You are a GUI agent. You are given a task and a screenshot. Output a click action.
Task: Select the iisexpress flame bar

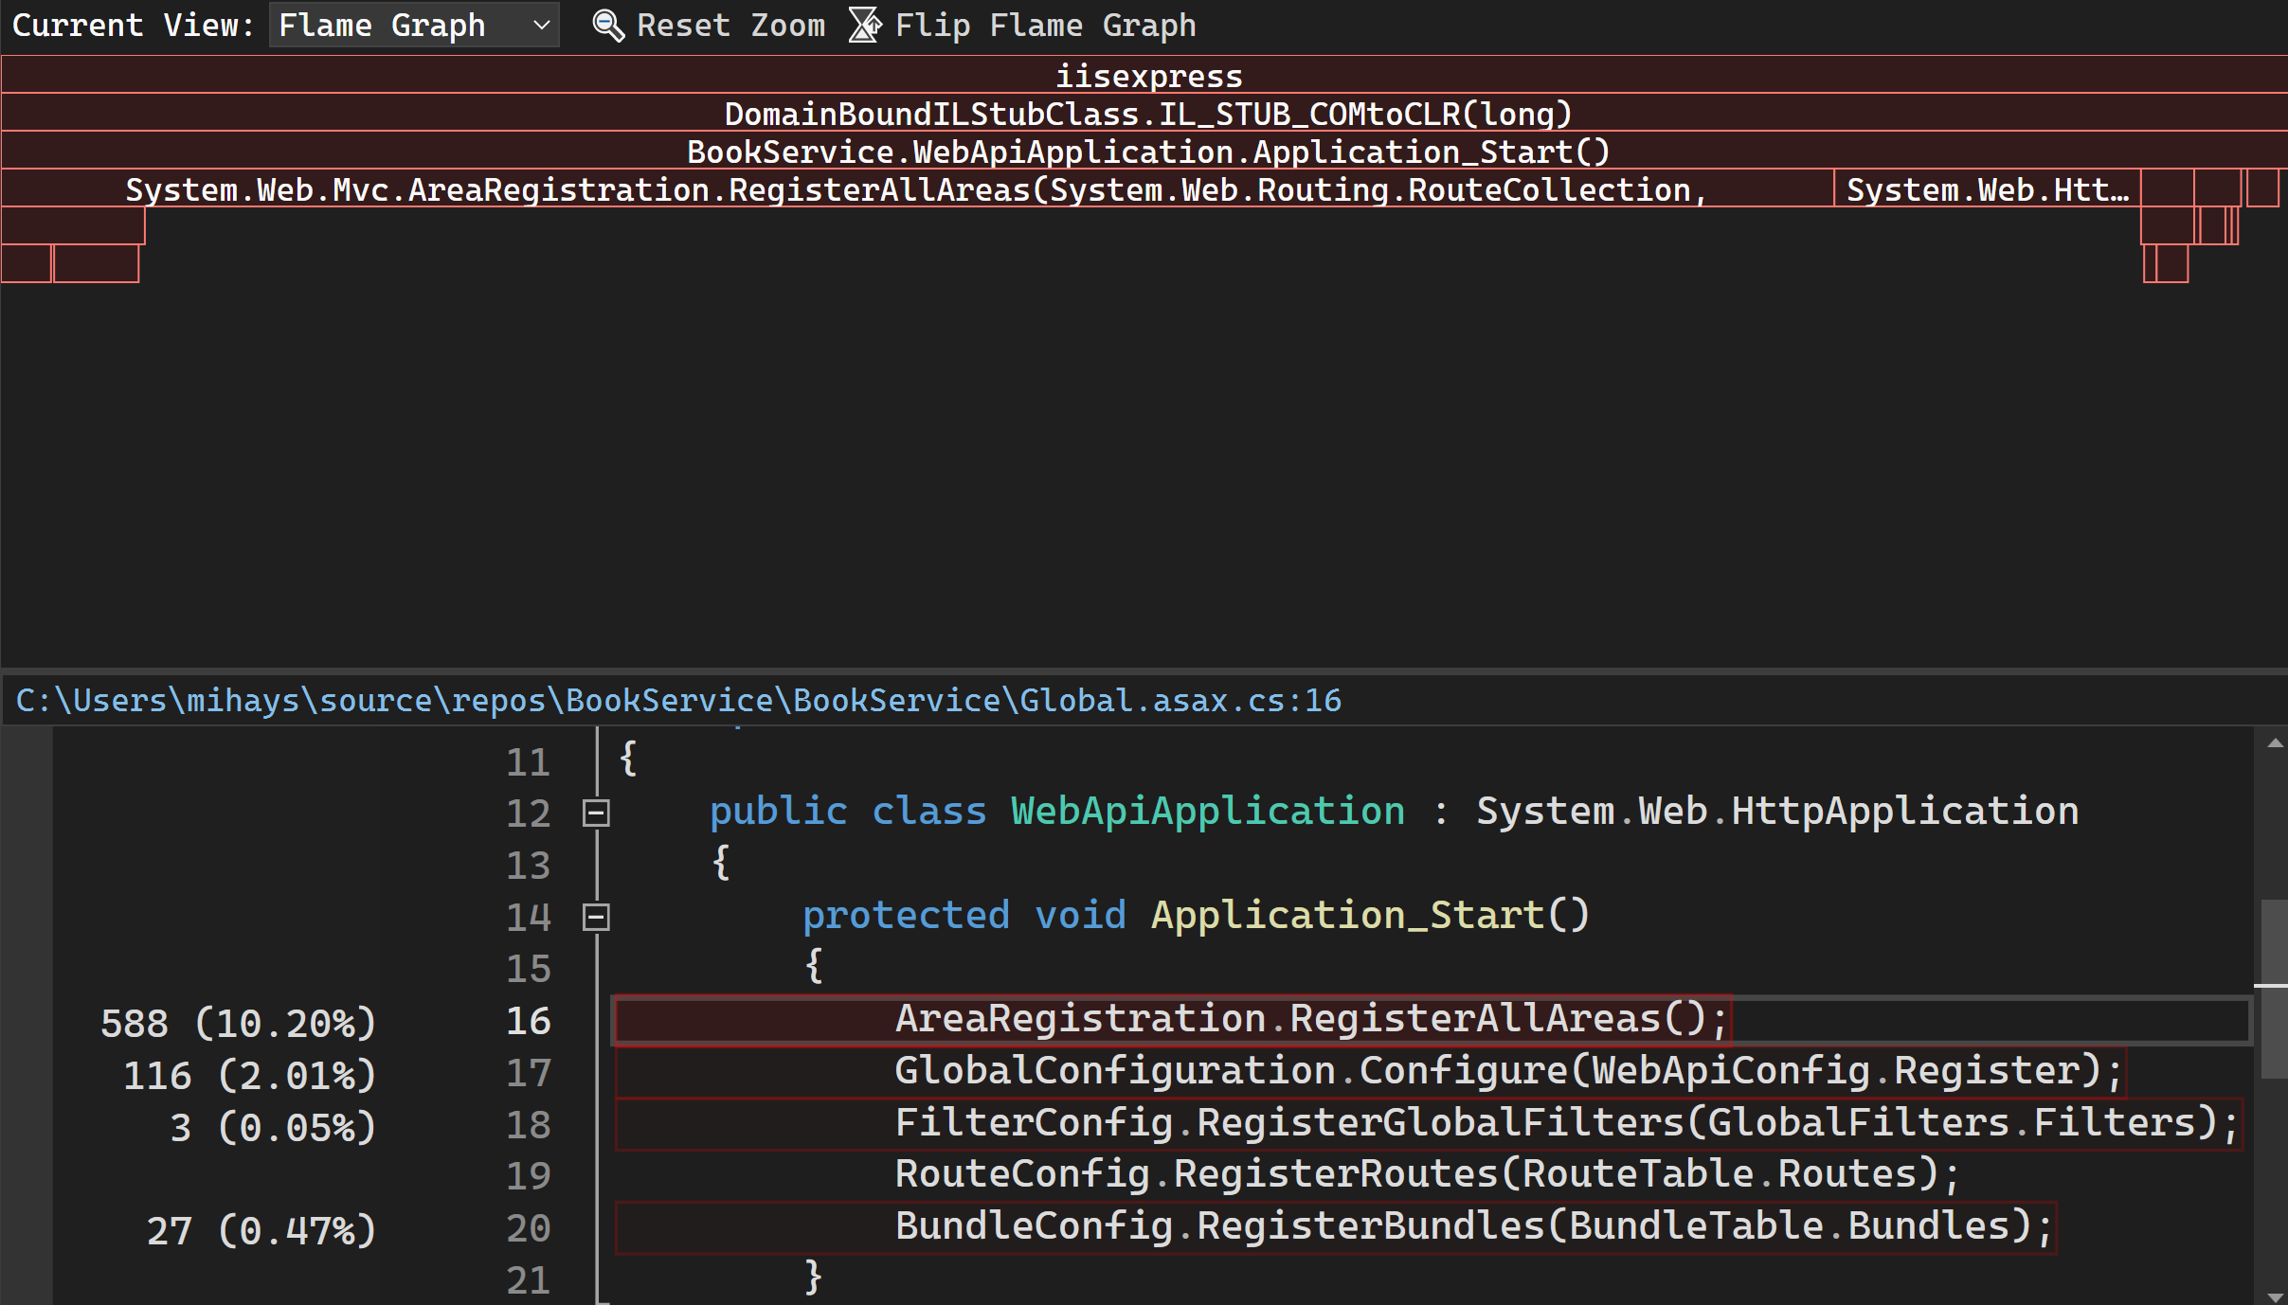(1144, 74)
